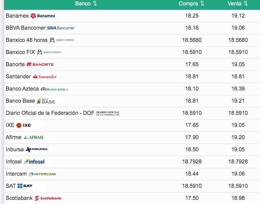
Task: Select the Intercam name text
Action: (x=16, y=174)
